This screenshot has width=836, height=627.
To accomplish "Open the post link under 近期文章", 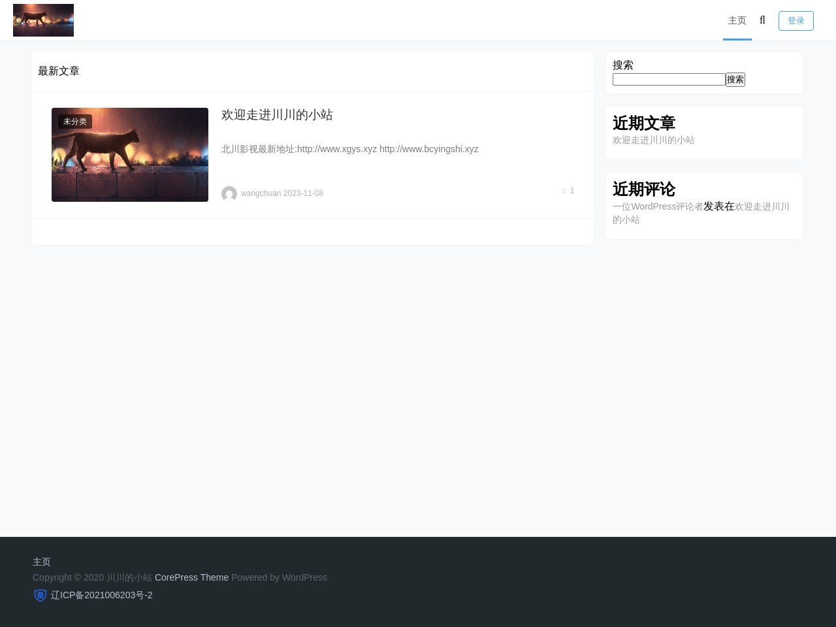I will (x=653, y=140).
